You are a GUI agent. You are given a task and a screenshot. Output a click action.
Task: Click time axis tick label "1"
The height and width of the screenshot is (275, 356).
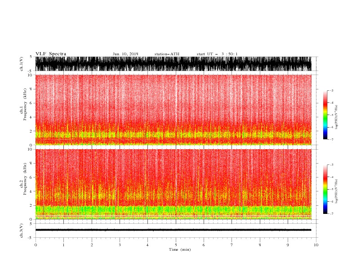(x=63, y=245)
